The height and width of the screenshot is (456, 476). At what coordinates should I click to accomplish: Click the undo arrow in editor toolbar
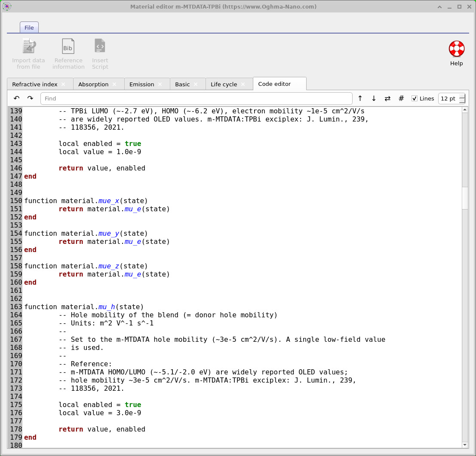[16, 98]
